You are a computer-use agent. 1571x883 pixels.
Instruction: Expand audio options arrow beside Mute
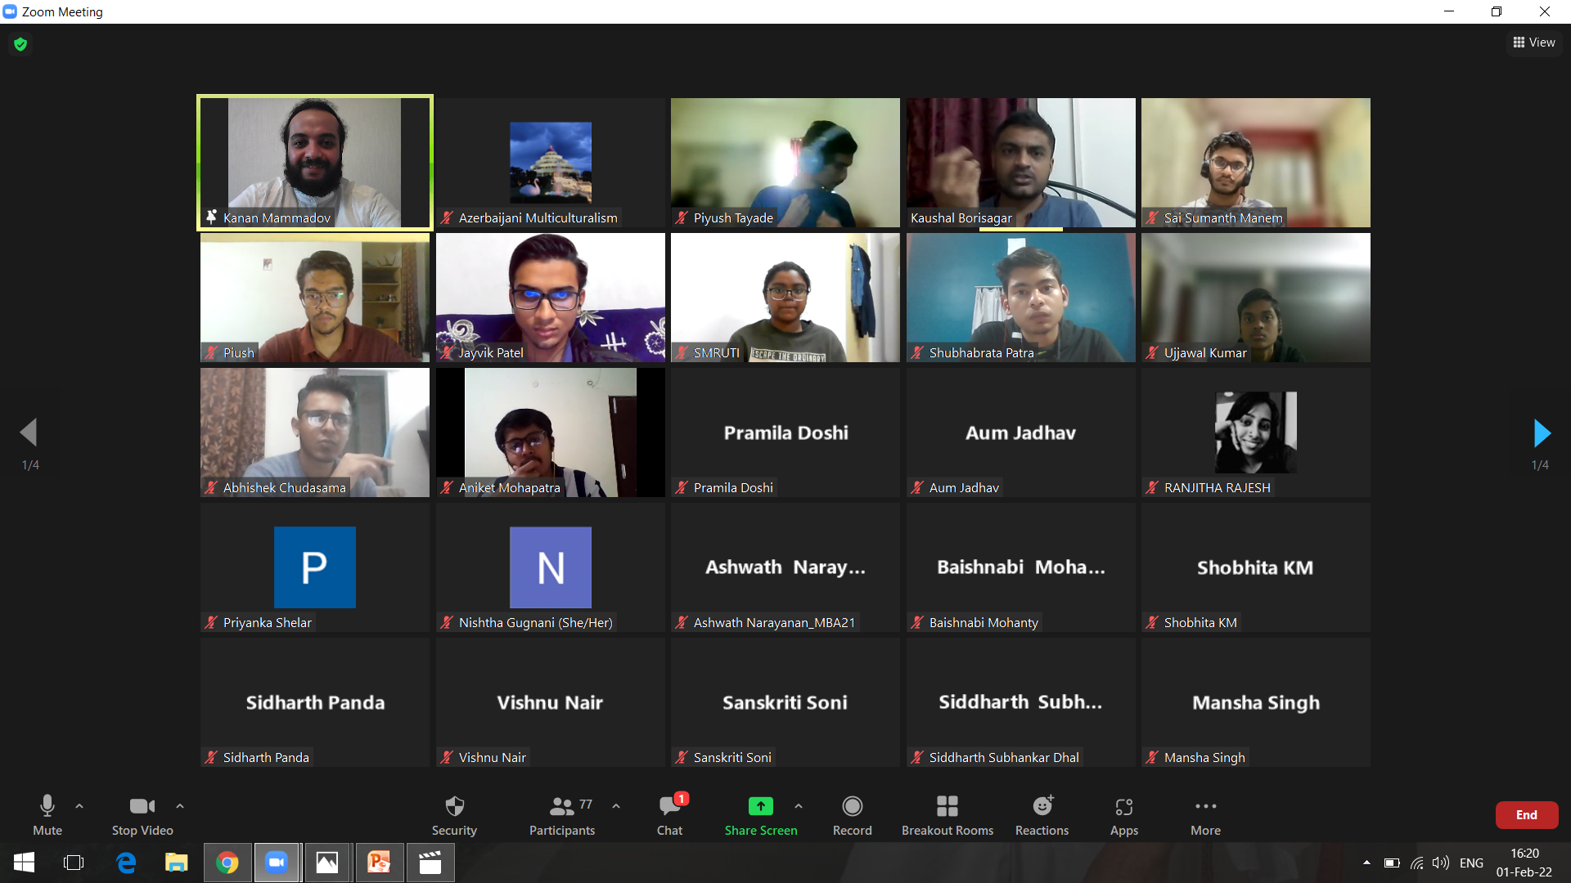coord(79,806)
